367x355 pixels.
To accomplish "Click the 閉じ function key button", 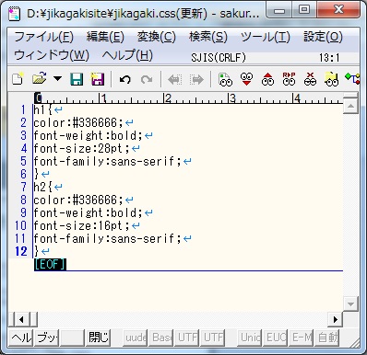I will pyautogui.click(x=99, y=338).
